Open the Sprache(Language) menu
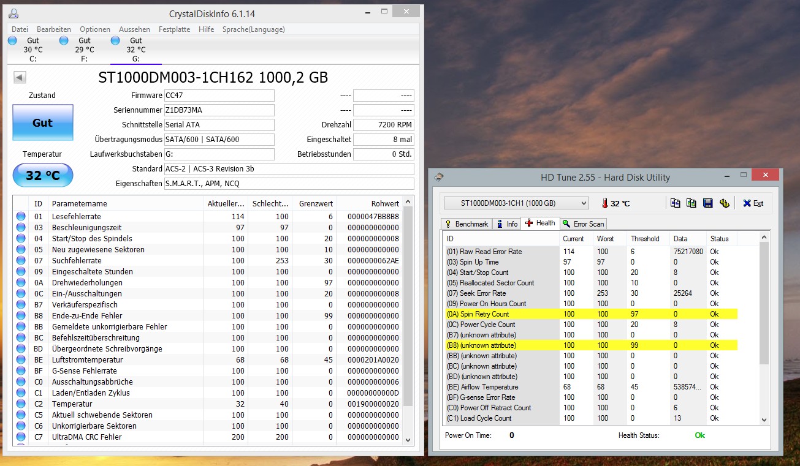The image size is (800, 466). pos(253,29)
